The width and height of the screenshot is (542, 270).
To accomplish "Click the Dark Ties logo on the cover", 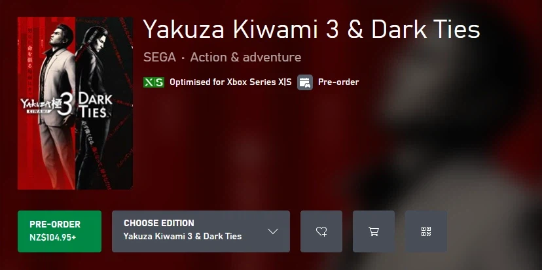I will pos(96,105).
